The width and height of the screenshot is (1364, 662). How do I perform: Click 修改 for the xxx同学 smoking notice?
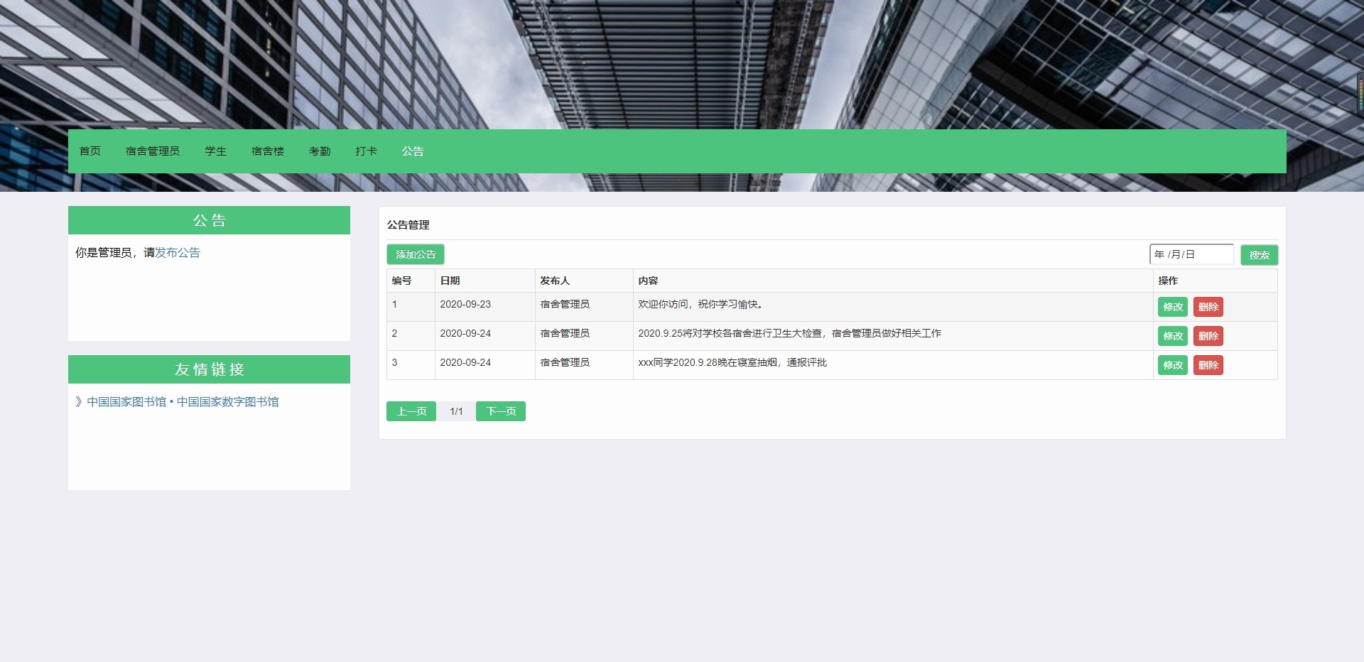(1173, 365)
